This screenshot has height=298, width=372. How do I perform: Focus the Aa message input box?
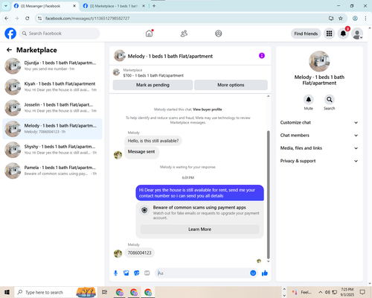[202, 273]
